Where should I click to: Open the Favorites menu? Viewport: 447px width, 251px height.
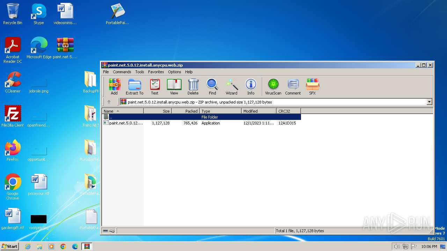156,72
